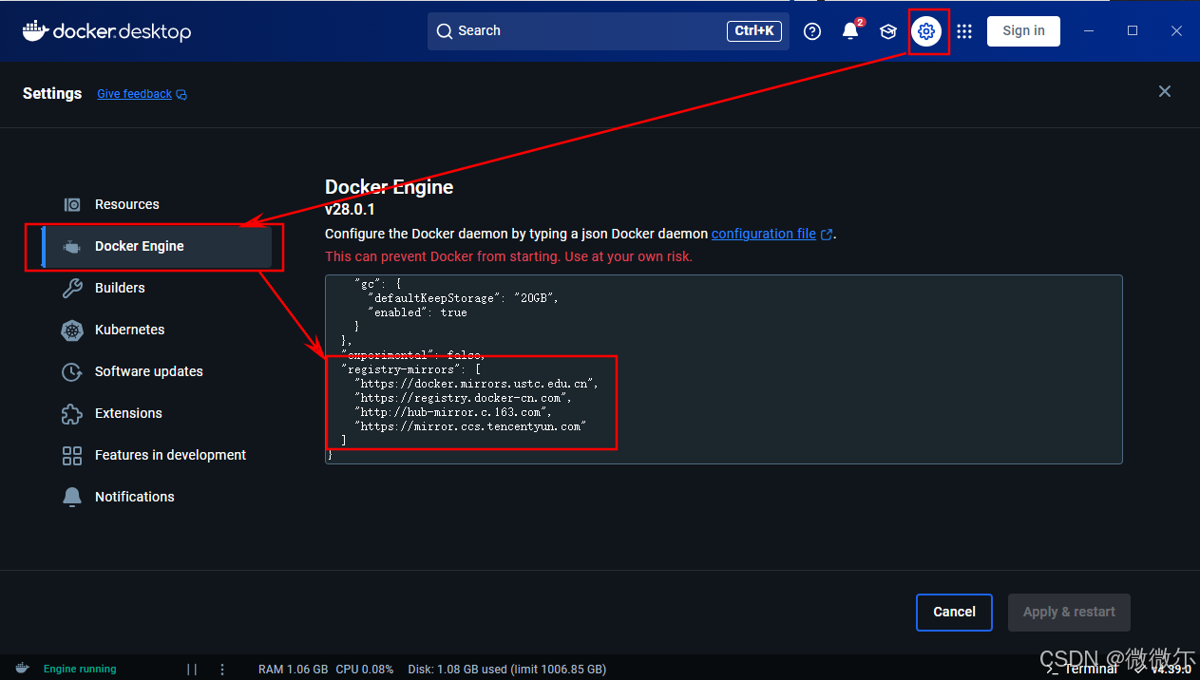
Task: Open the Learning center graduation cap icon
Action: click(888, 31)
